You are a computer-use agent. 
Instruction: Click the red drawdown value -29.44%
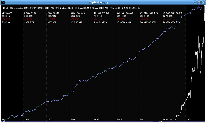[167, 19]
